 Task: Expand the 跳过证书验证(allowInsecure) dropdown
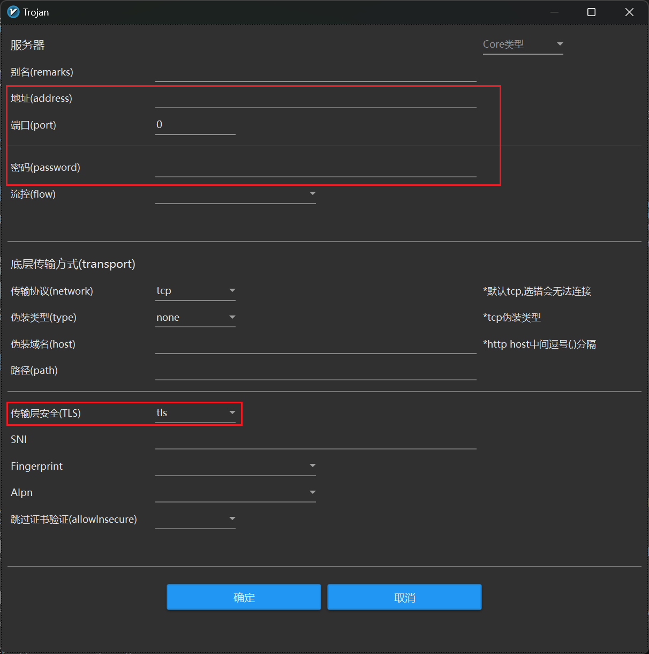[x=195, y=519]
